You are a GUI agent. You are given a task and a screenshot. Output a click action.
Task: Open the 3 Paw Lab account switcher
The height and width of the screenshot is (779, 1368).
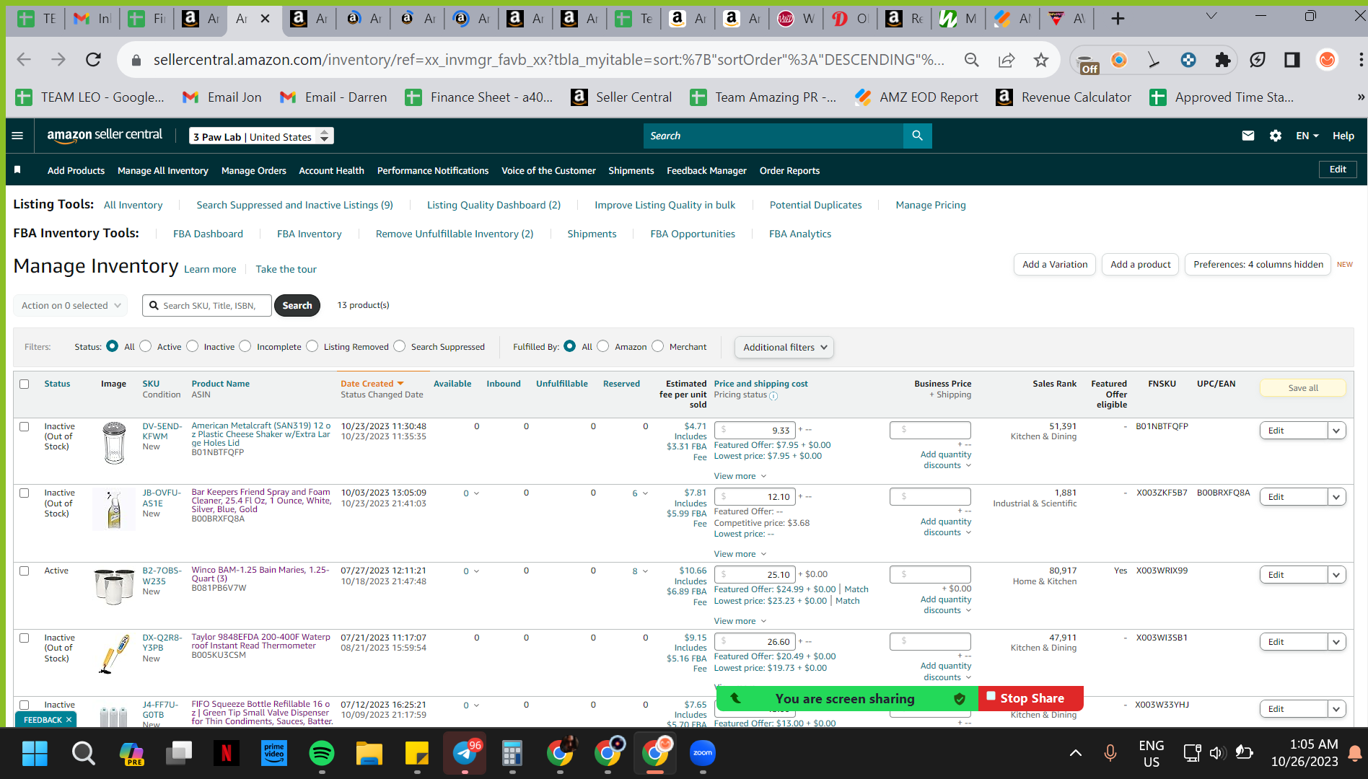262,136
